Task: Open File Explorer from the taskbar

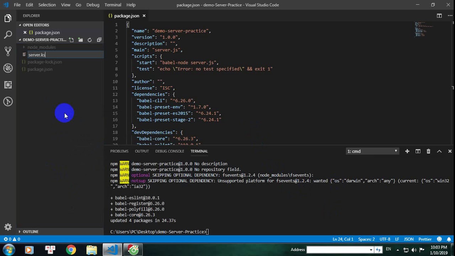Action: [x=92, y=250]
